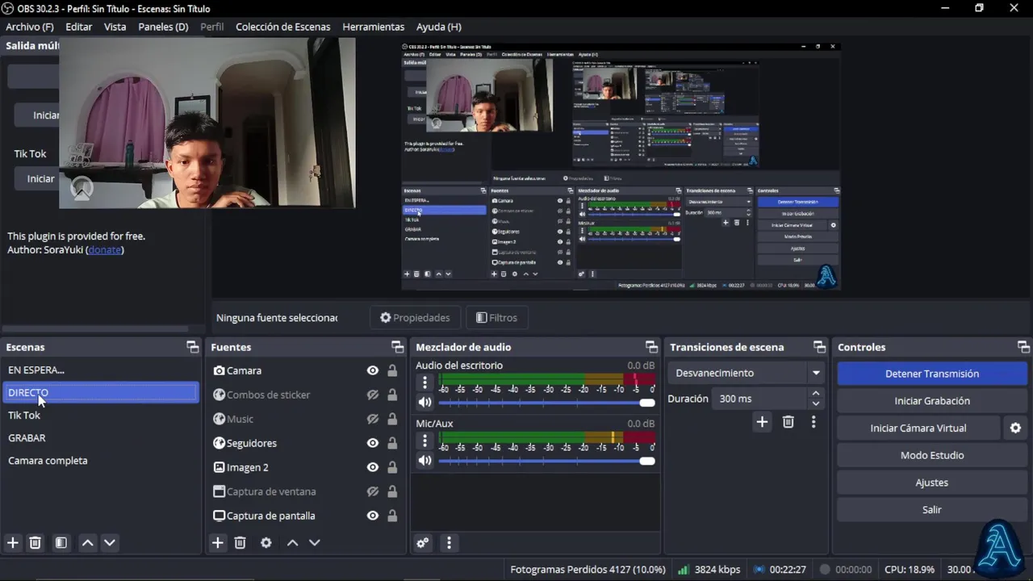Hide the Camara source eye icon
The width and height of the screenshot is (1033, 581).
(373, 370)
